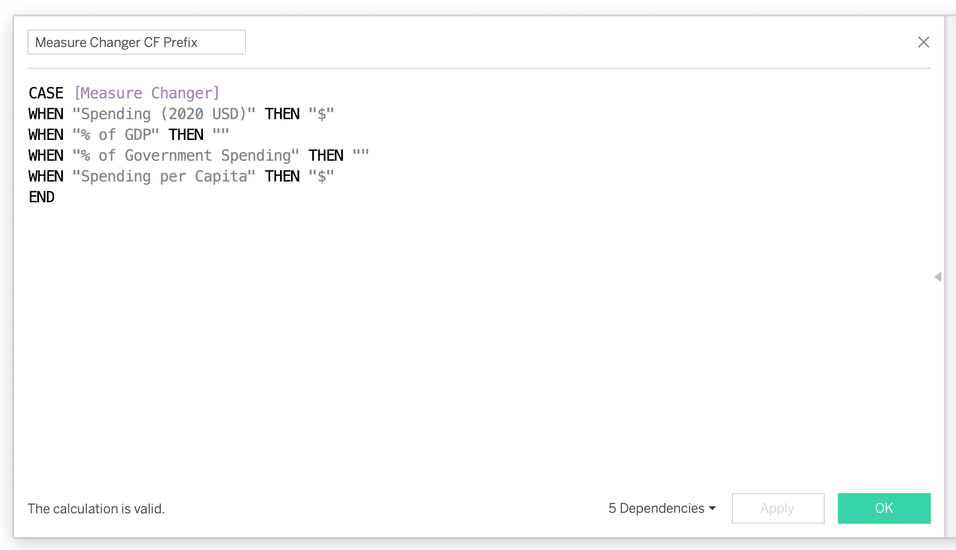This screenshot has width=956, height=550.
Task: Select the Spending (2020 USD) WHEN line
Action: click(x=164, y=114)
